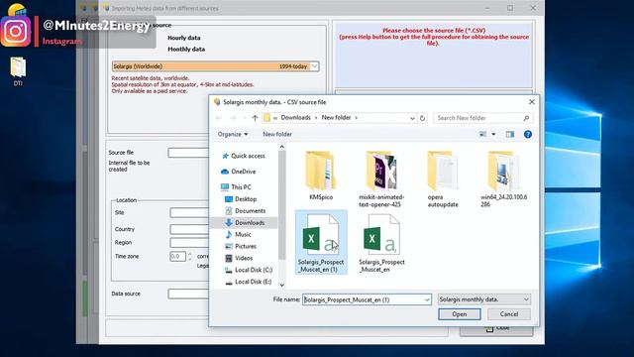Open the view options dropdown arrow
The image size is (634, 357).
pos(493,135)
